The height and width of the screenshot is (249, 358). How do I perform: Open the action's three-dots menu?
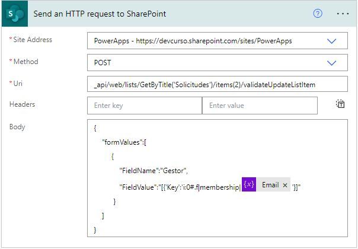pos(343,14)
